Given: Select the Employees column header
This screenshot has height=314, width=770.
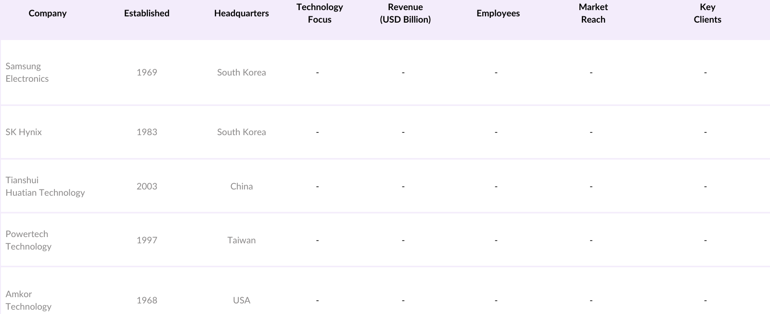Looking at the screenshot, I should click(498, 13).
